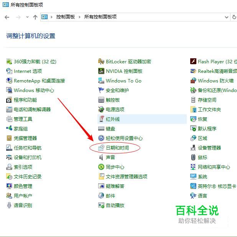Image resolution: width=237 pixels, height=237 pixels.
Task: Open the 恢复 link
Action: tap(202, 119)
